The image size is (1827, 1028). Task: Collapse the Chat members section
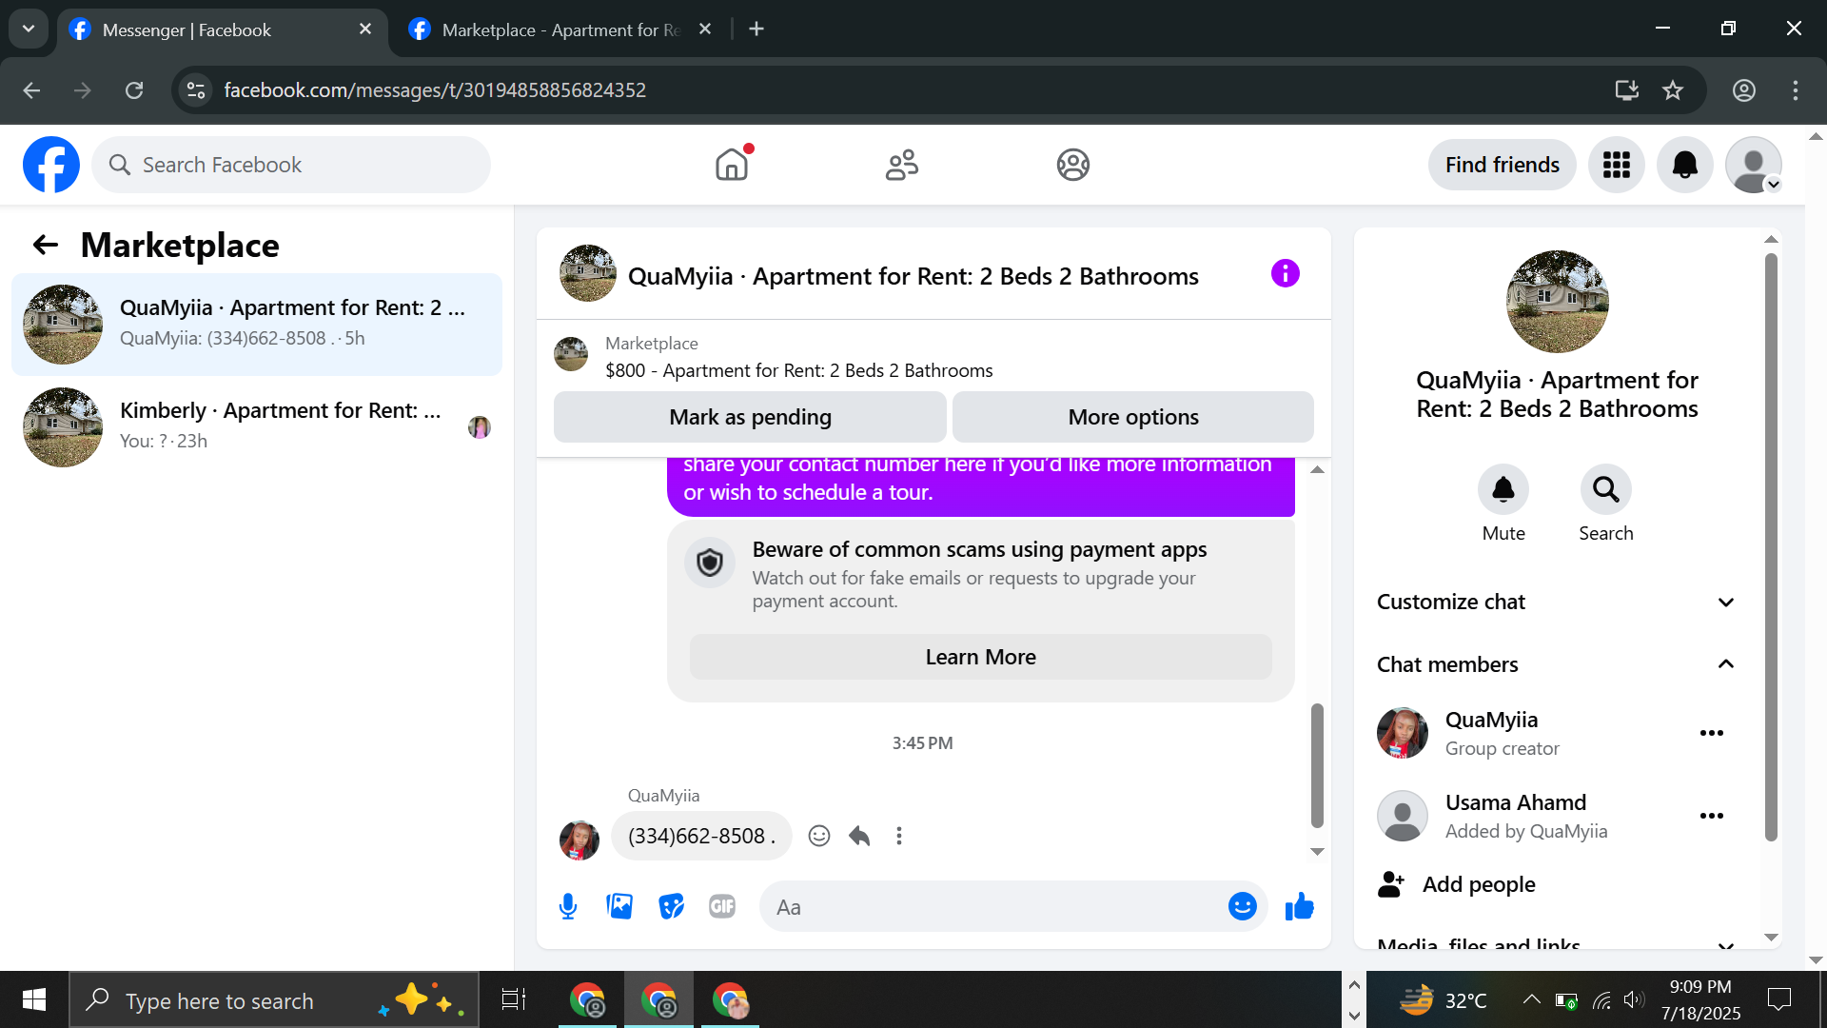point(1556,664)
